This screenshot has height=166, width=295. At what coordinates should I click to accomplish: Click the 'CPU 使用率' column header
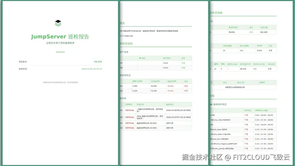tap(137, 81)
